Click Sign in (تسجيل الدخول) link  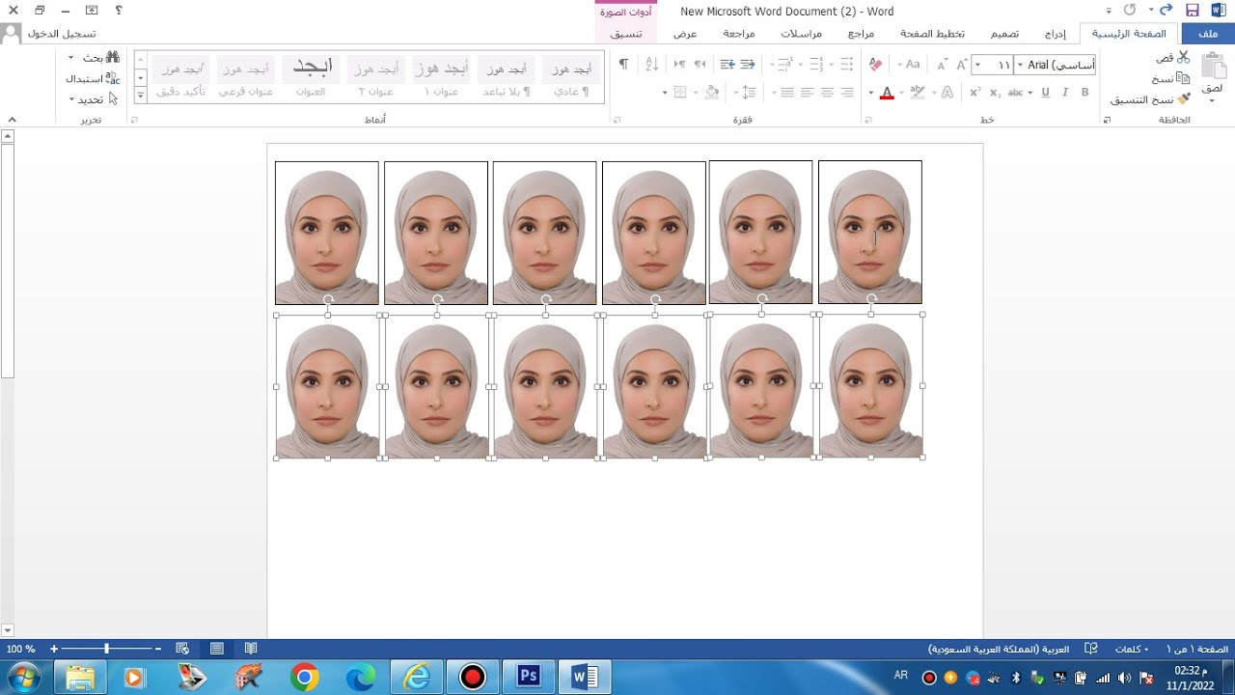click(x=62, y=34)
